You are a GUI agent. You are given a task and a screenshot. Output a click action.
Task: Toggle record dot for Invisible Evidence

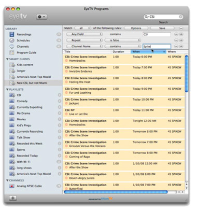(x=66, y=72)
